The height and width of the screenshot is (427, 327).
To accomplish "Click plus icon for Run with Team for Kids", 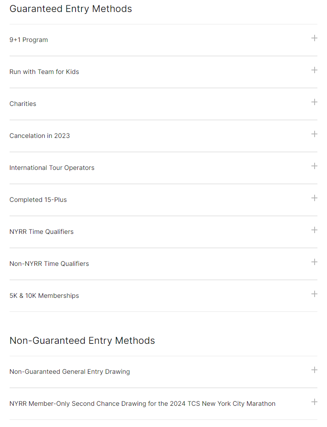I will pyautogui.click(x=314, y=70).
